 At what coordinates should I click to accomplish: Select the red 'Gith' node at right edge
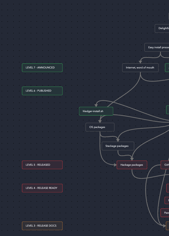pos(165,165)
